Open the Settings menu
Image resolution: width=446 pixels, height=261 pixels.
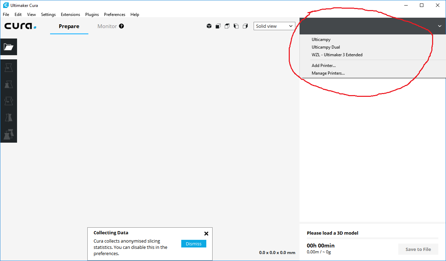(48, 15)
